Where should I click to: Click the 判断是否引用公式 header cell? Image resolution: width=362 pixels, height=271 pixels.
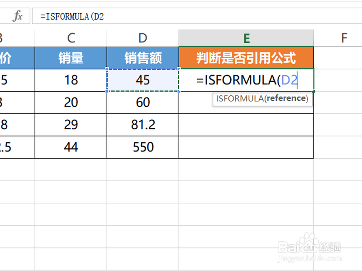[246, 58]
